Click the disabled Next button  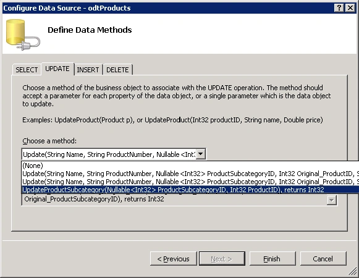tap(222, 259)
